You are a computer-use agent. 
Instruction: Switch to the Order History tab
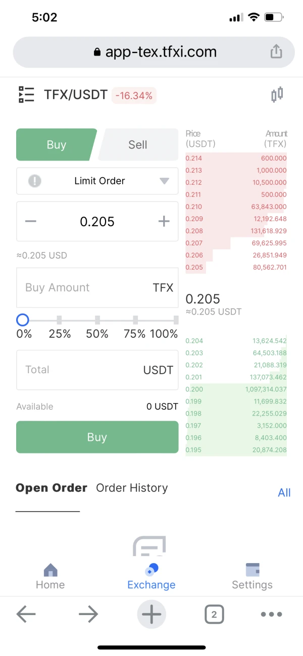(x=132, y=488)
